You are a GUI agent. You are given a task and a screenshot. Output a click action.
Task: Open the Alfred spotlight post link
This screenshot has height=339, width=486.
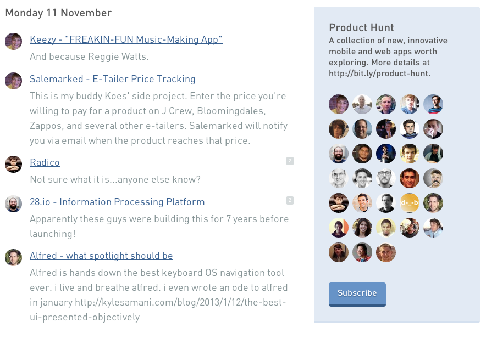click(101, 256)
